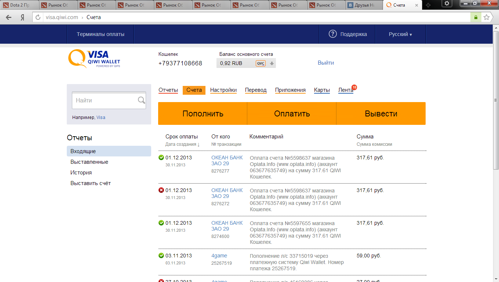The height and width of the screenshot is (282, 499).
Task: Open ОКЕАН БАНК ЗАО 29 link for transaction 8276272
Action: pyautogui.click(x=227, y=193)
